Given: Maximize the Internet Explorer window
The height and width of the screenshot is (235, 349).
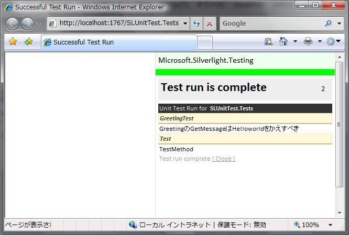Looking at the screenshot, I should pyautogui.click(x=315, y=5).
